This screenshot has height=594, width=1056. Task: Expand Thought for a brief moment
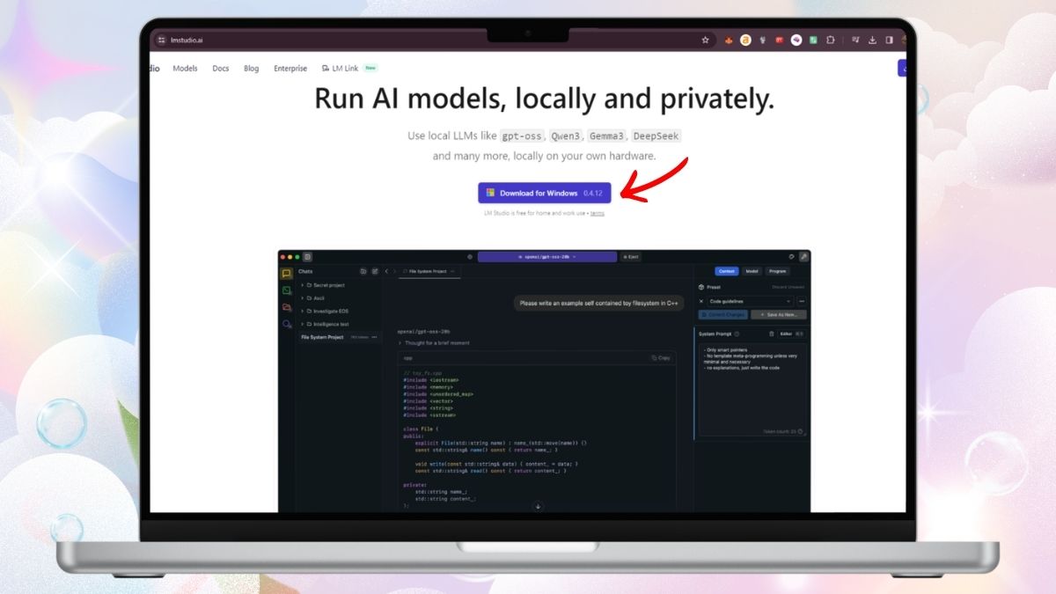(435, 342)
